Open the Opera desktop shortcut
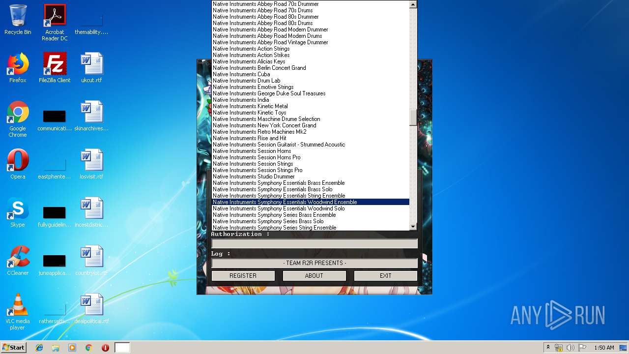Image resolution: width=629 pixels, height=354 pixels. (18, 164)
